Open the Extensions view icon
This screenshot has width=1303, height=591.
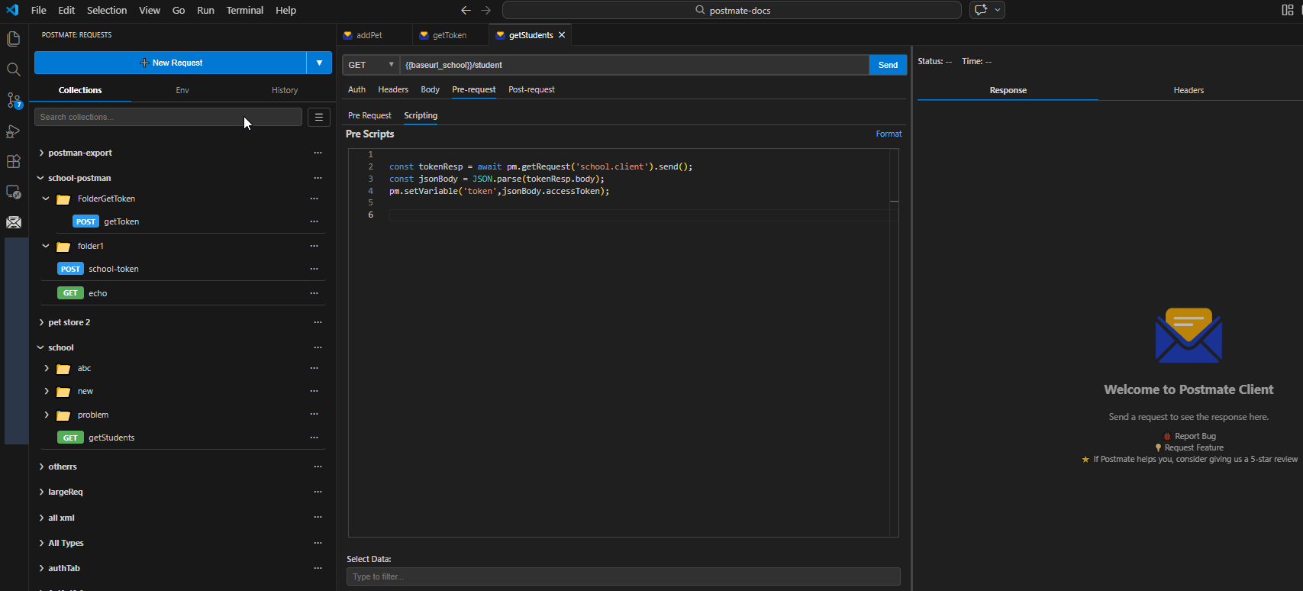[14, 162]
